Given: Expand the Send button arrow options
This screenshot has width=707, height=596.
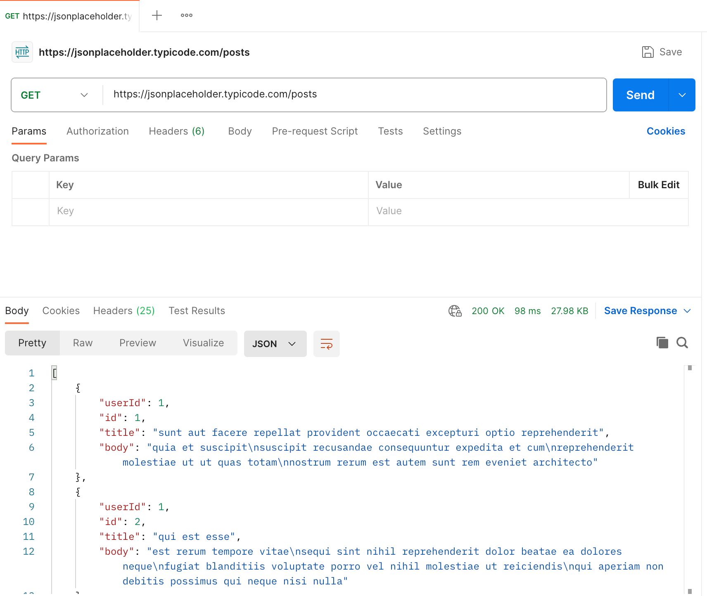Looking at the screenshot, I should point(682,95).
